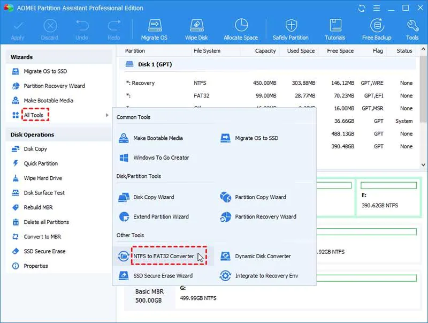The height and width of the screenshot is (323, 428).
Task: Open Windows To Go Creator
Action: 160,158
